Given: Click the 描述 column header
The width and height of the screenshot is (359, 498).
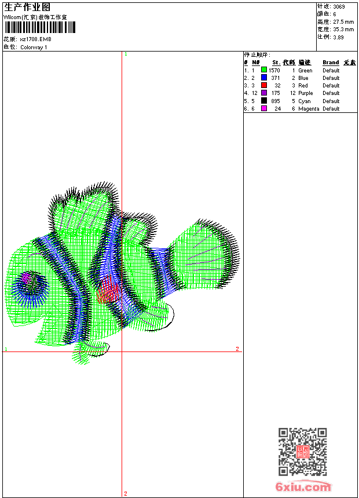Looking at the screenshot, I should tap(305, 63).
